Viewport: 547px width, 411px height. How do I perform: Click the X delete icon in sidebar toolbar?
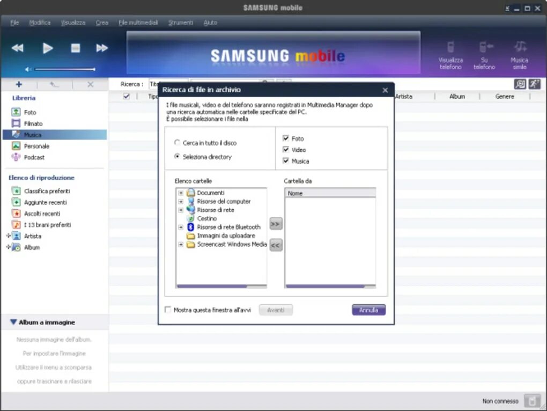coord(90,84)
